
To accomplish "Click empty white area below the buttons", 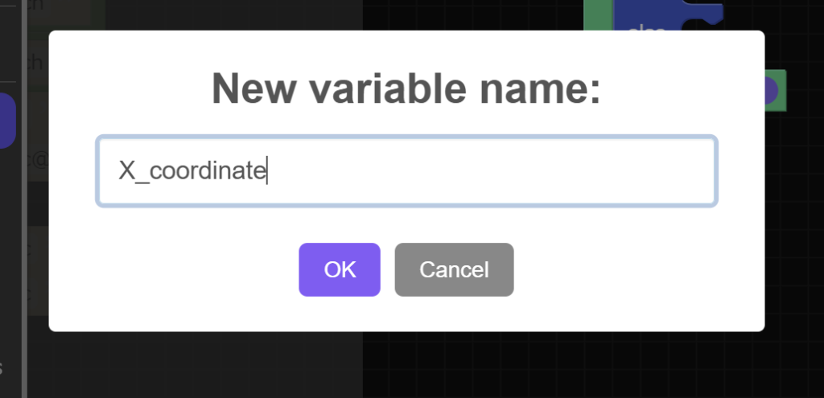I will tap(406, 314).
